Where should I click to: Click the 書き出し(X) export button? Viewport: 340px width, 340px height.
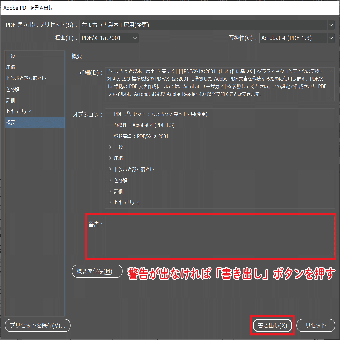click(x=273, y=325)
